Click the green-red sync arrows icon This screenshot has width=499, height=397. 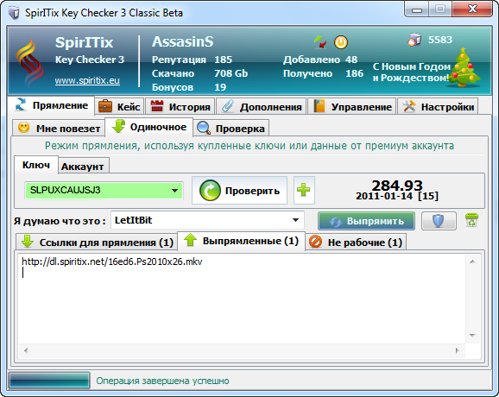319,42
